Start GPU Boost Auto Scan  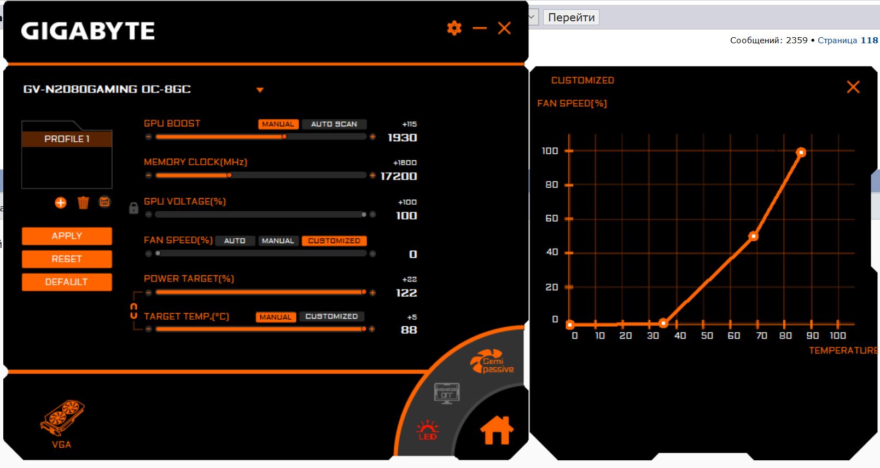[x=334, y=124]
